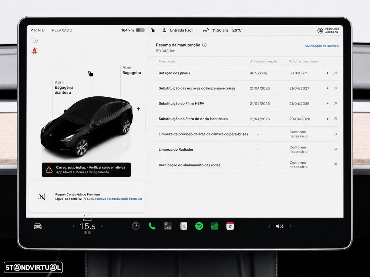Tap the charging payment warning banner
This screenshot has height=277, width=370.
tap(86, 170)
